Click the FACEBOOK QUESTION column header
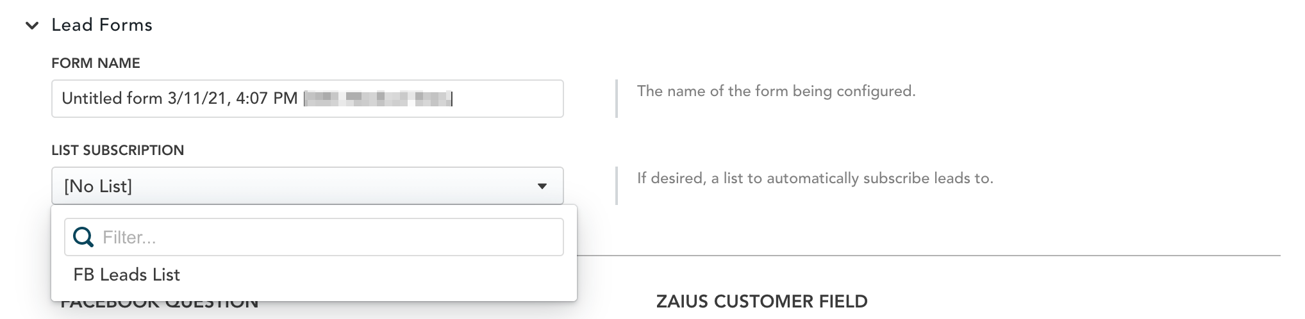The height and width of the screenshot is (319, 1305). pos(160,306)
